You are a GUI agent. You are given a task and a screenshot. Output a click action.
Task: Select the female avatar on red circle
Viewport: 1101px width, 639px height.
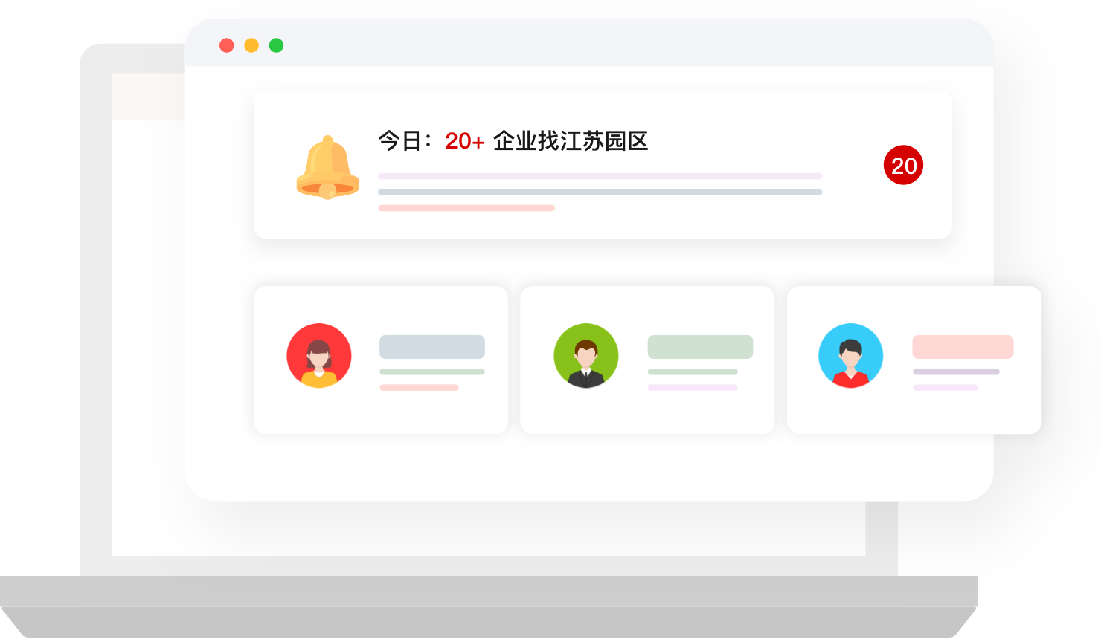tap(319, 356)
